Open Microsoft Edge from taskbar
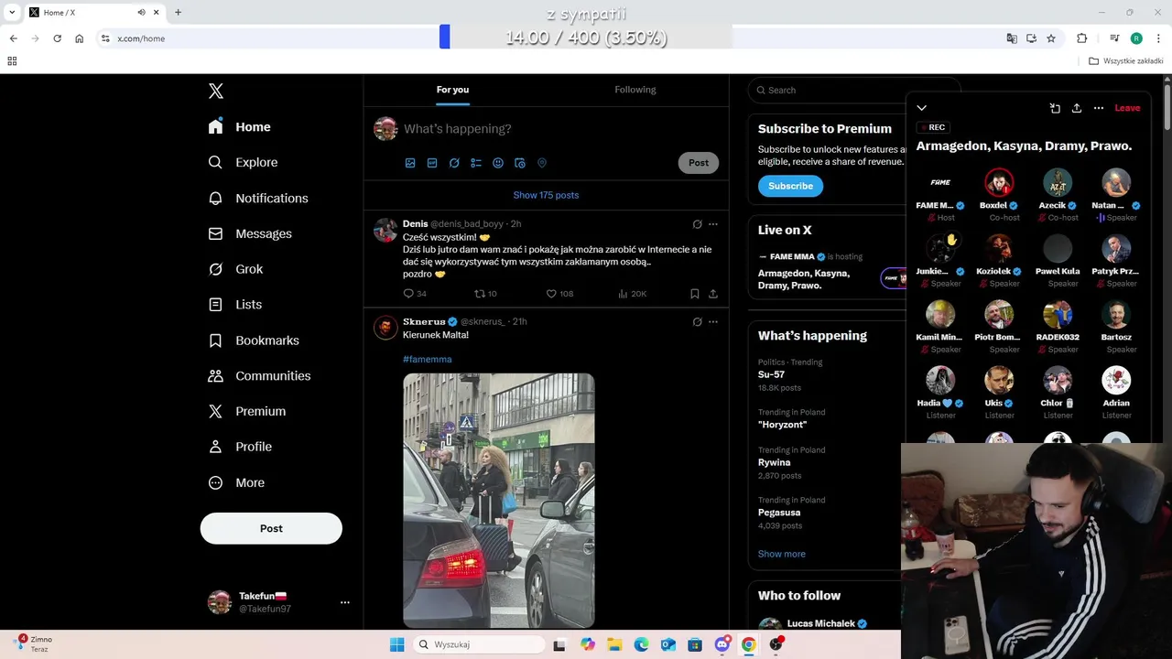This screenshot has width=1172, height=659. click(641, 644)
